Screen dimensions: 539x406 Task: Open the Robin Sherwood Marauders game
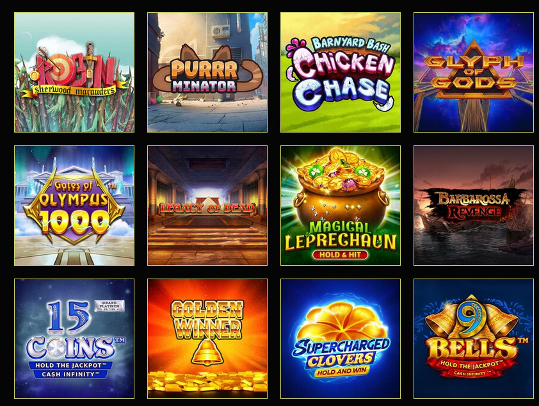74,72
